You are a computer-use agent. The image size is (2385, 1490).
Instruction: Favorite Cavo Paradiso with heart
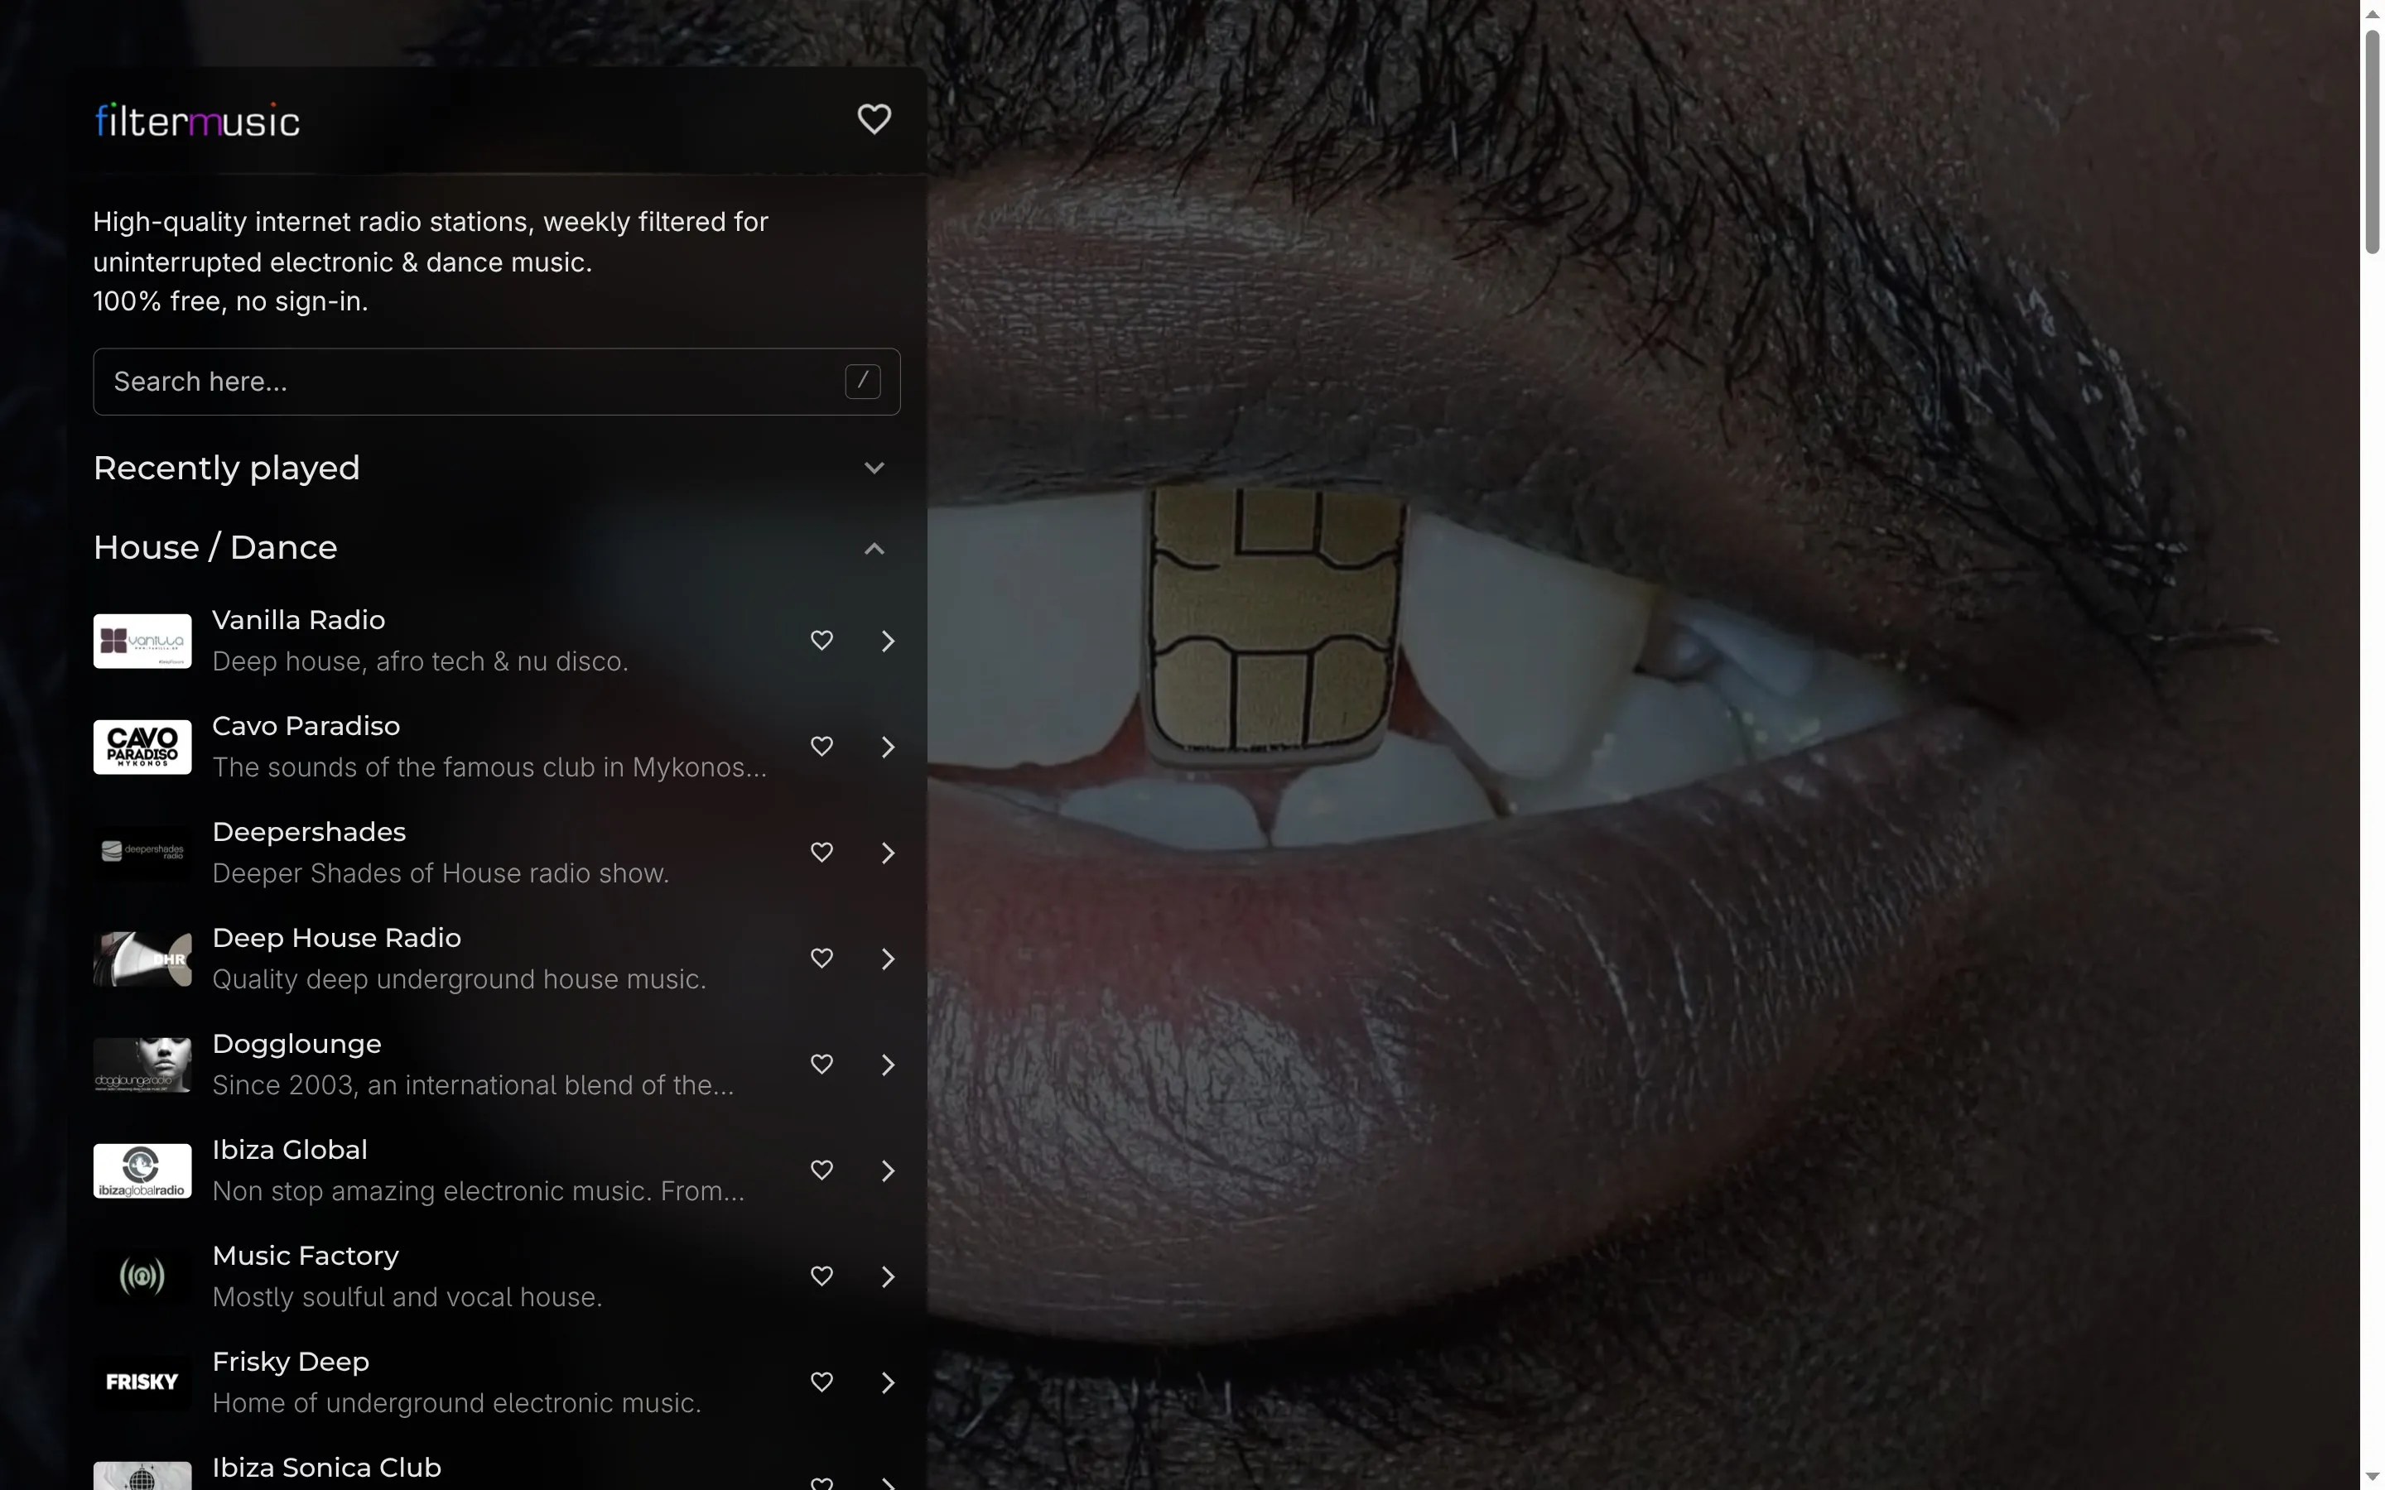[821, 746]
